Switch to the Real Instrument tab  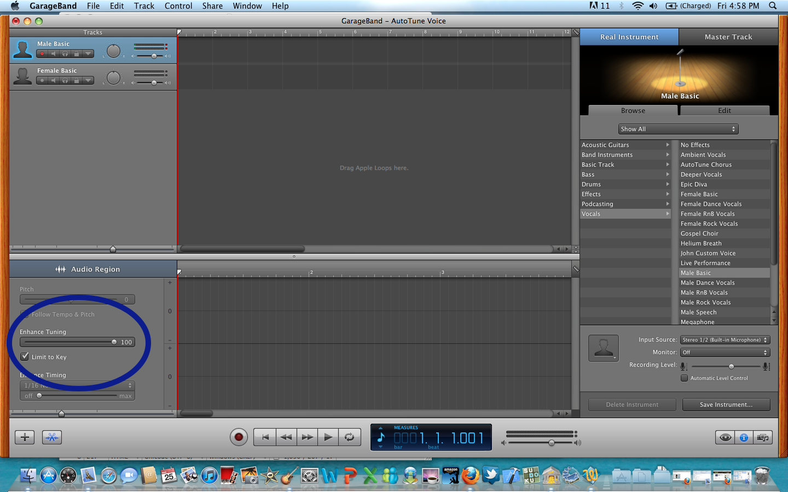[x=629, y=37]
